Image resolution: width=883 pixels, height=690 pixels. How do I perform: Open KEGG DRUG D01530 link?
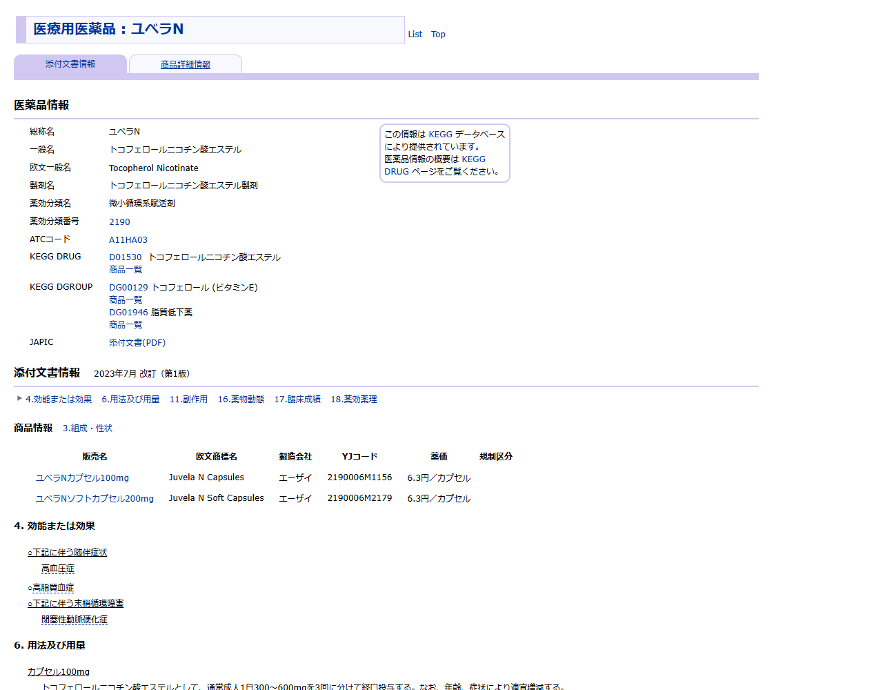(x=125, y=257)
